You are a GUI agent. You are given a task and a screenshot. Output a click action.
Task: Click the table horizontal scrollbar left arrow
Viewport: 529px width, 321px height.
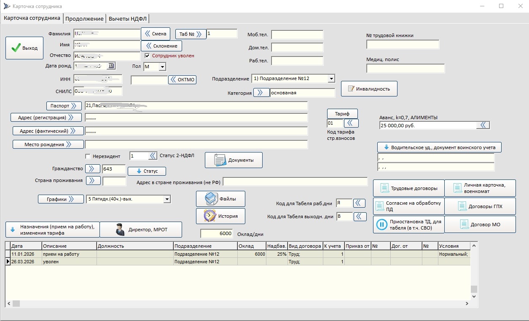(x=8, y=303)
